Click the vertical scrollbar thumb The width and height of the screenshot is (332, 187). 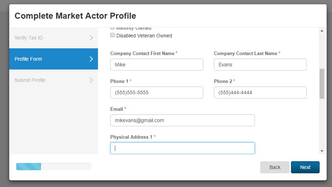(322, 84)
